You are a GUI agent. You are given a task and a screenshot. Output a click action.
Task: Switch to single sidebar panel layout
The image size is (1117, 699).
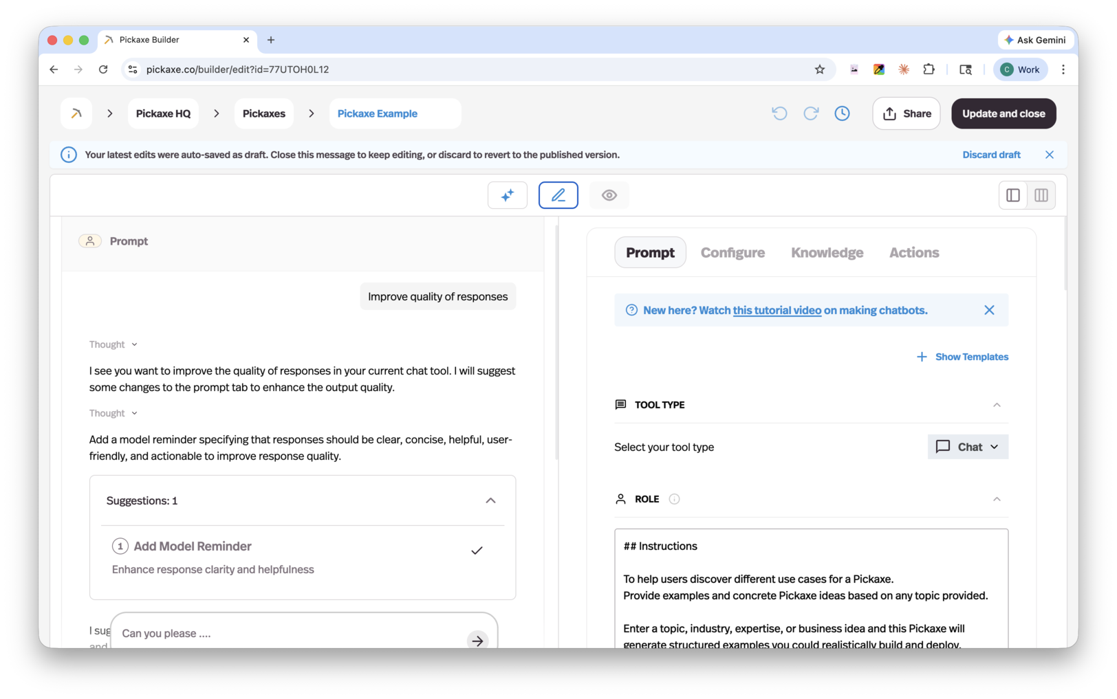pos(1012,195)
